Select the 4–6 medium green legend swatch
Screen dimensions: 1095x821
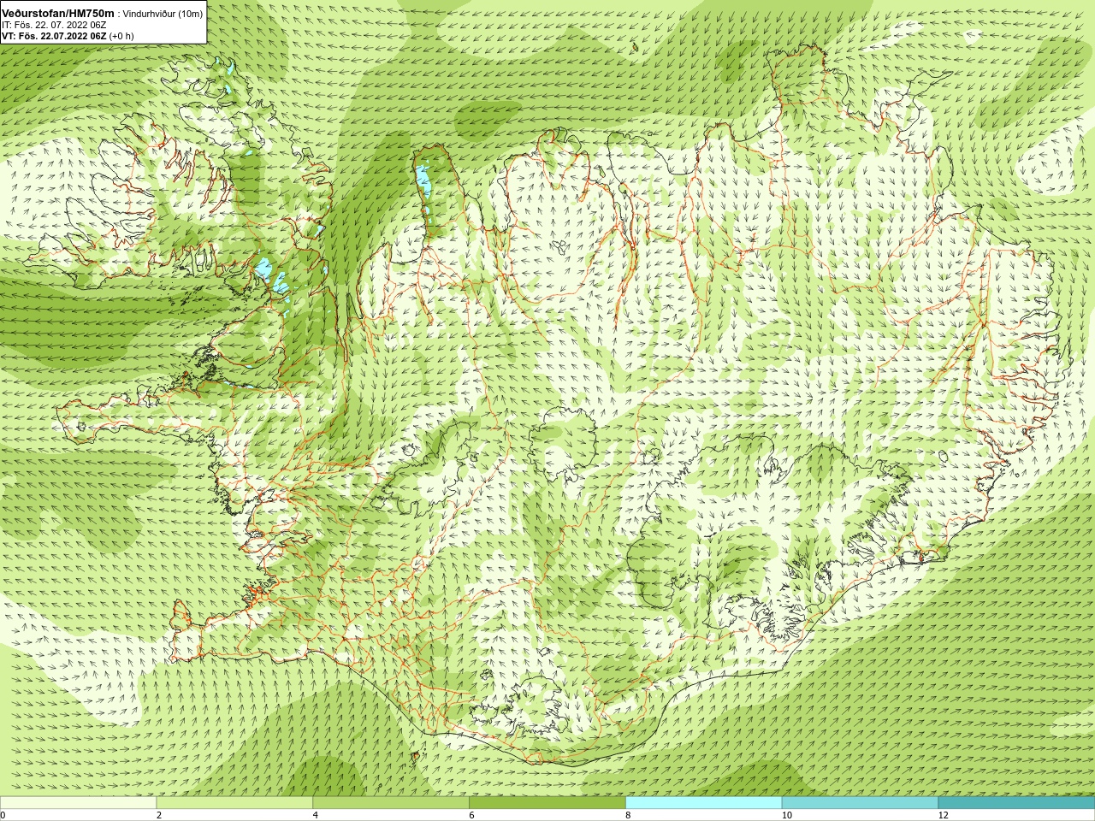391,803
